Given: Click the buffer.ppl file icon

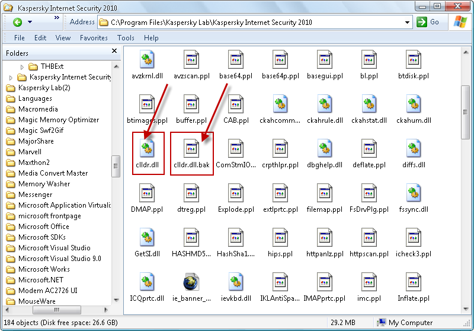Looking at the screenshot, I should pyautogui.click(x=191, y=104).
